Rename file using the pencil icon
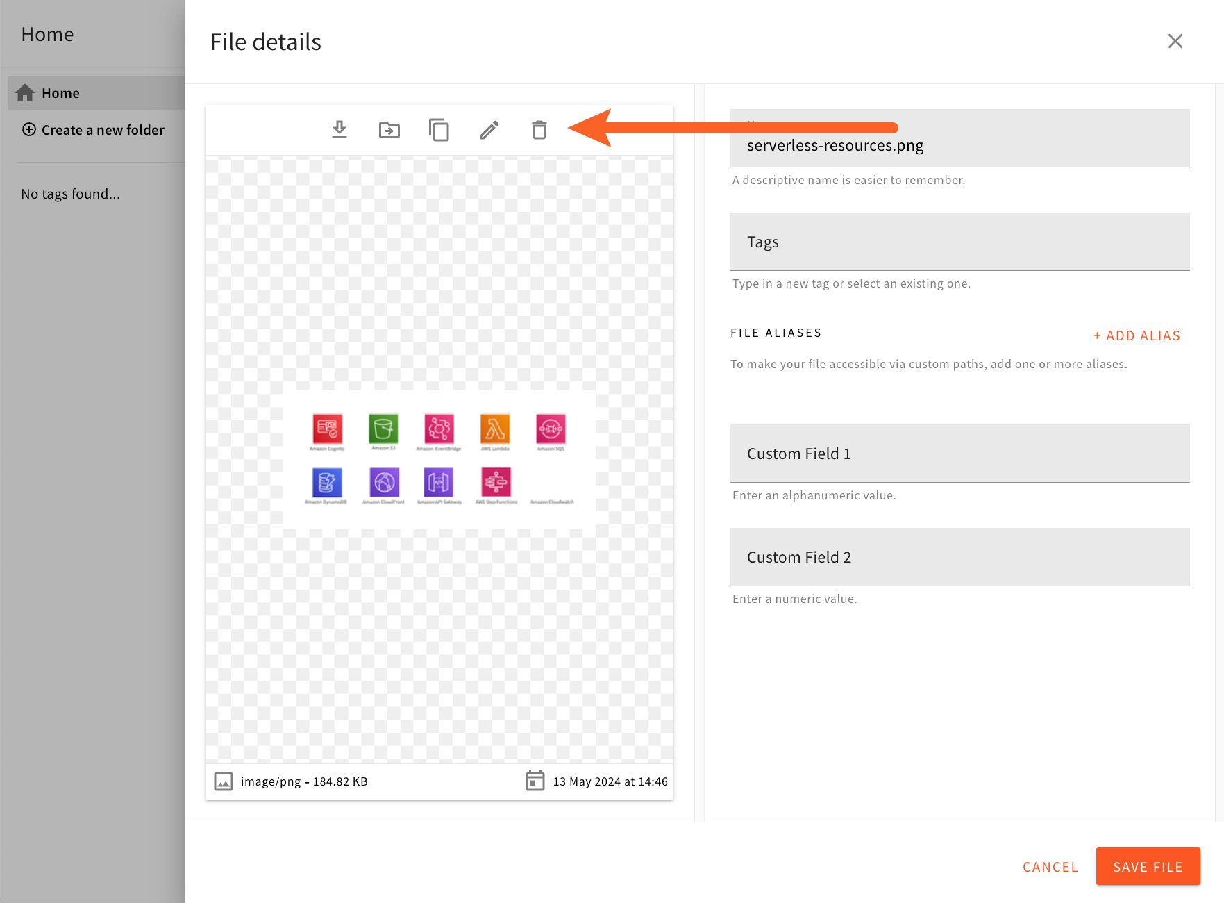Viewport: 1224px width, 903px height. coord(489,129)
